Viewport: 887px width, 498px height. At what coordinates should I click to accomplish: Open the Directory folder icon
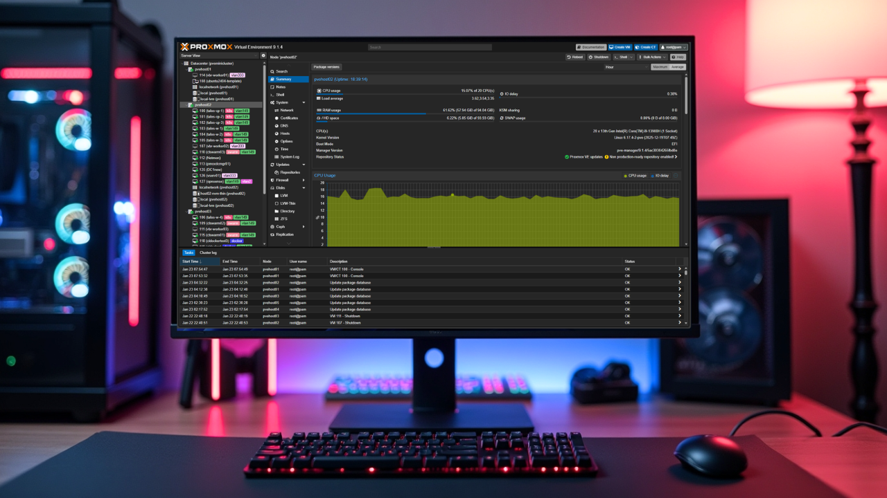pyautogui.click(x=277, y=211)
